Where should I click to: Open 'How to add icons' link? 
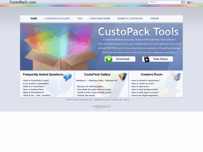[x=140, y=86]
